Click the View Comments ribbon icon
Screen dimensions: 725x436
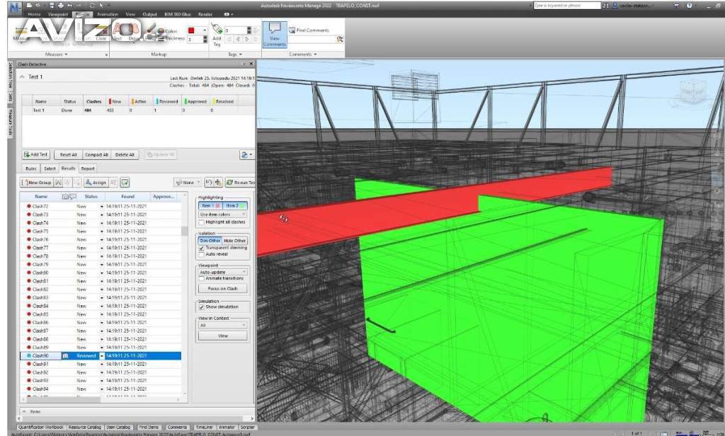(x=274, y=34)
